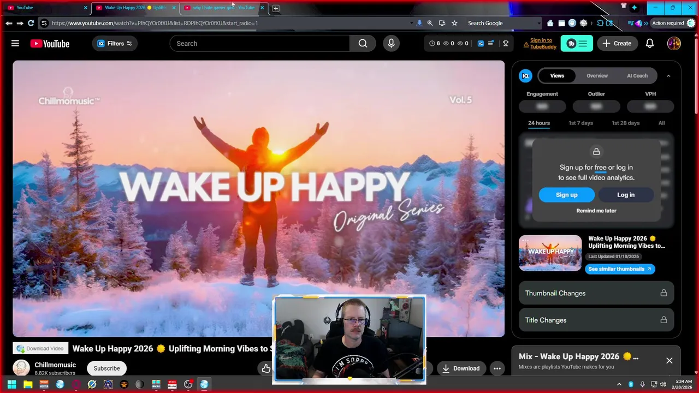Expand hidden extensions with the double chevron
This screenshot has width=699, height=393.
pos(645,23)
